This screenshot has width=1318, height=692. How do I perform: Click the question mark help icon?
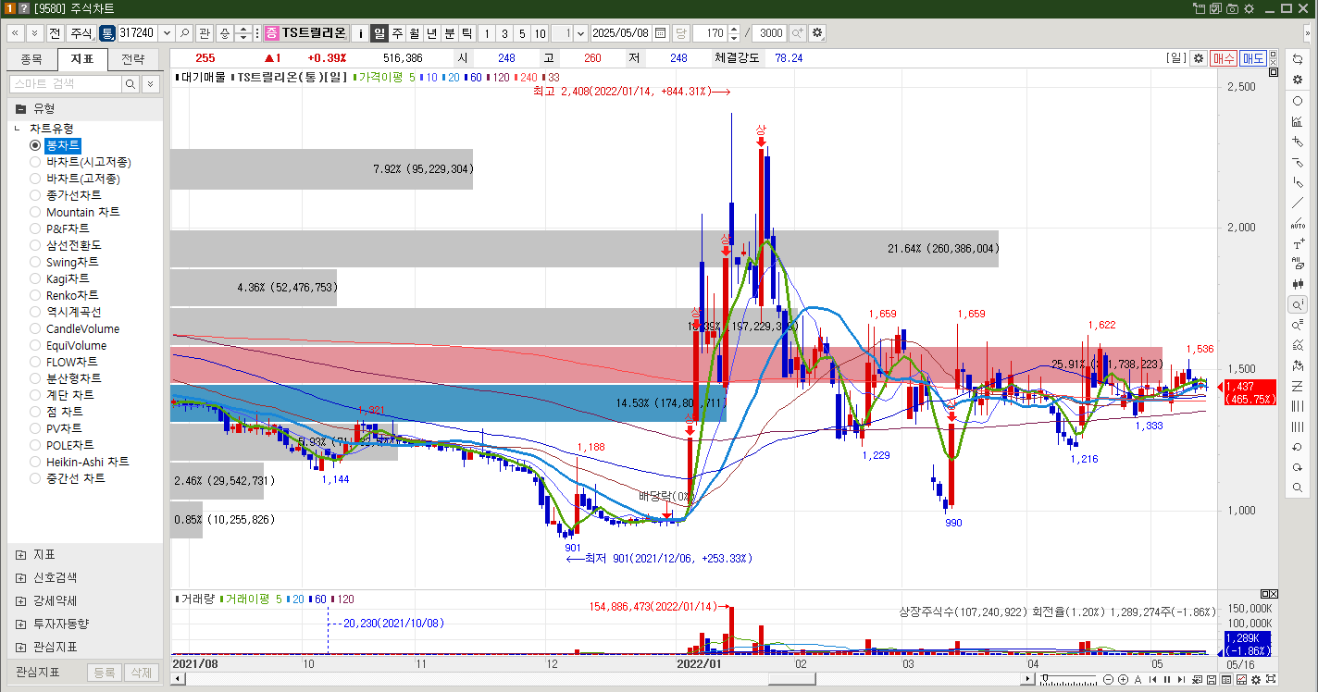click(24, 8)
